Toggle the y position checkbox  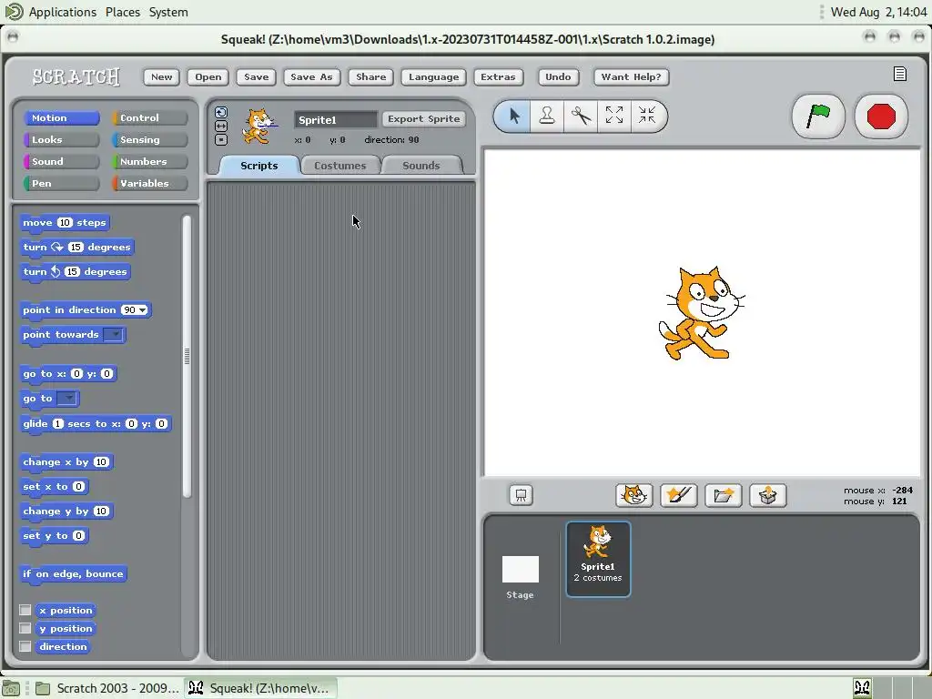pyautogui.click(x=25, y=628)
